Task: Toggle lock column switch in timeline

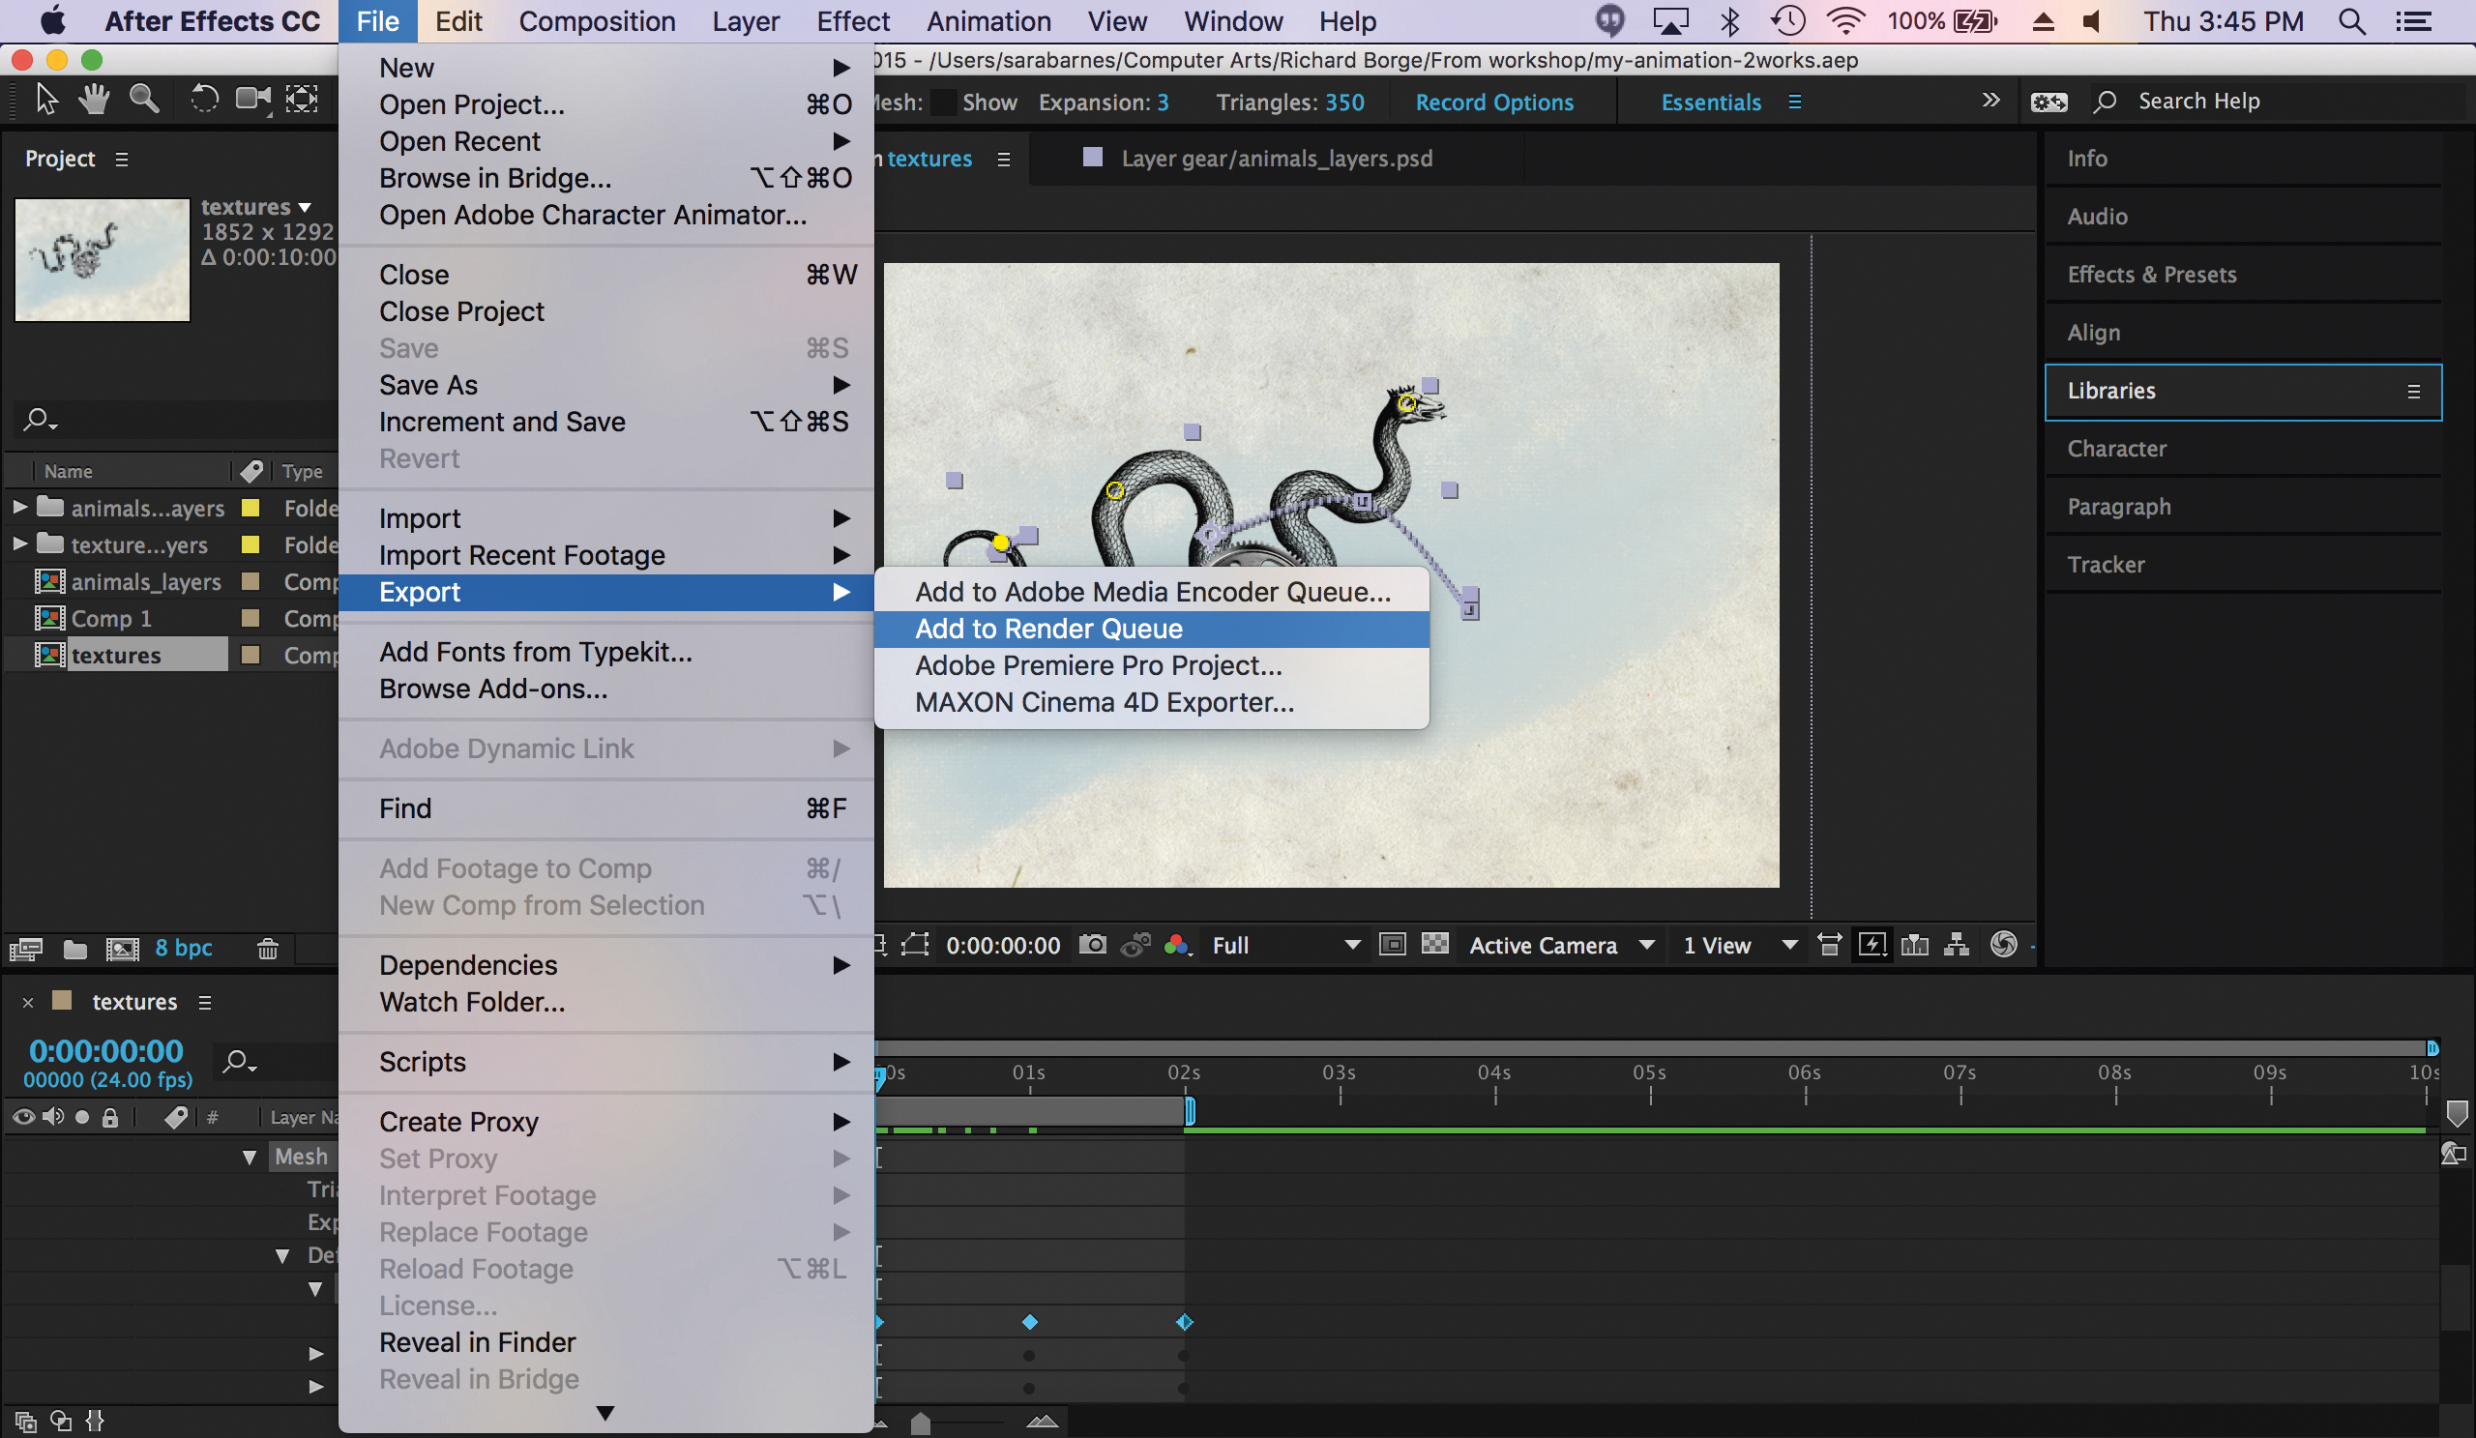Action: tap(110, 1117)
